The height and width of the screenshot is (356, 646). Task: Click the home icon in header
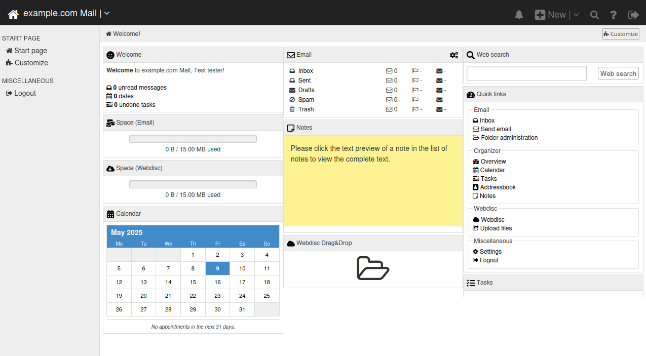(13, 14)
